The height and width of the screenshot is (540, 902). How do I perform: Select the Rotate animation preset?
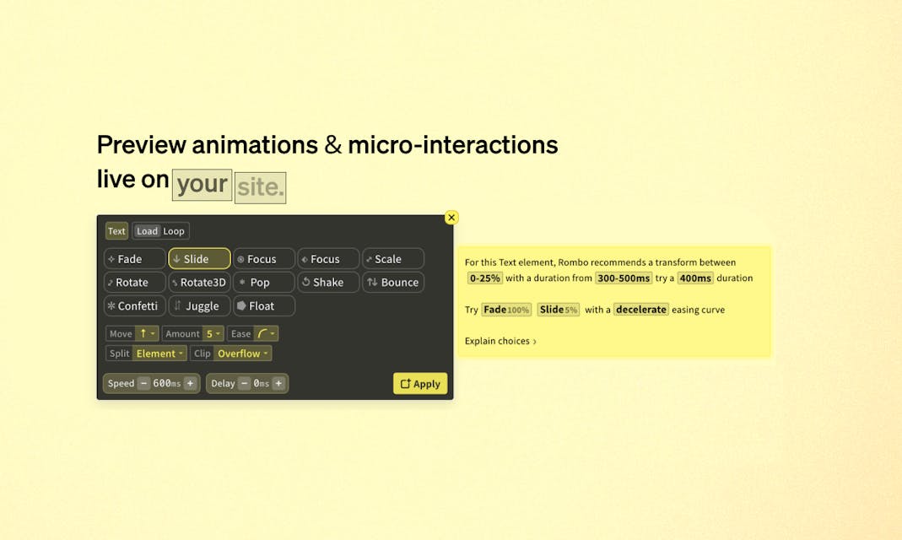tap(135, 283)
